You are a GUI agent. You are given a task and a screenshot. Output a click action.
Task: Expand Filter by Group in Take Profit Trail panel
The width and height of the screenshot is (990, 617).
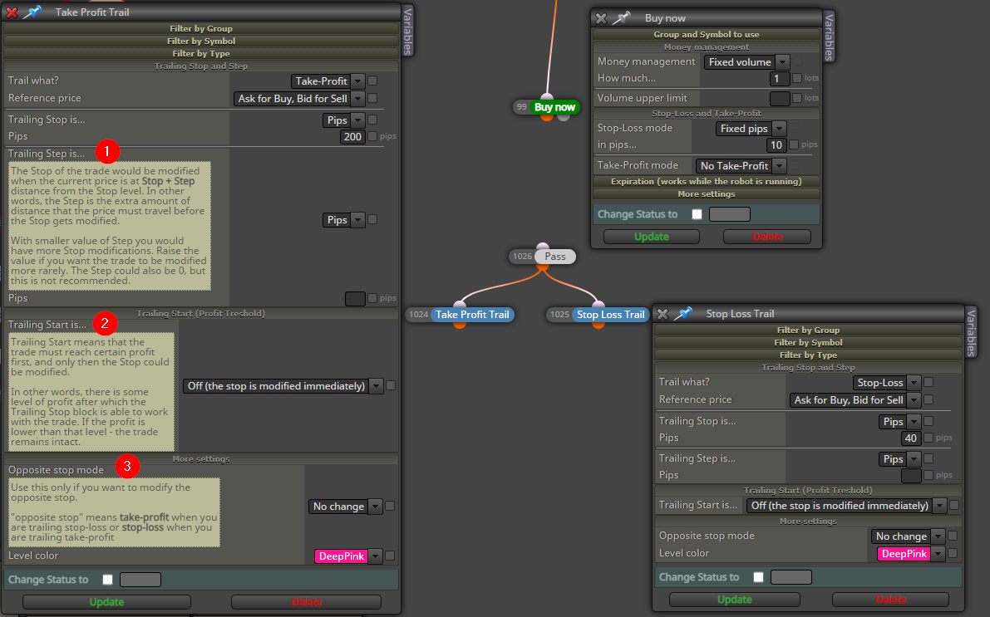tap(201, 28)
